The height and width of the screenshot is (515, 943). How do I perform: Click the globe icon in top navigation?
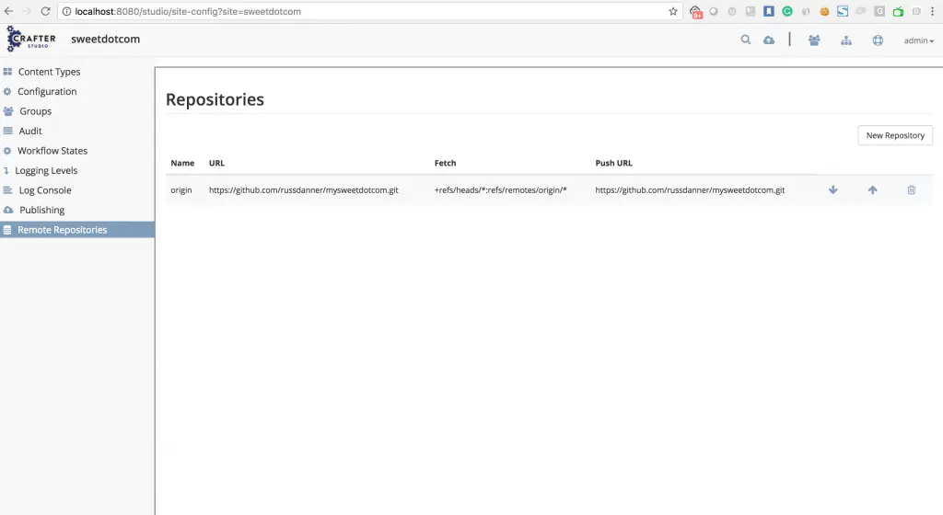coord(878,40)
